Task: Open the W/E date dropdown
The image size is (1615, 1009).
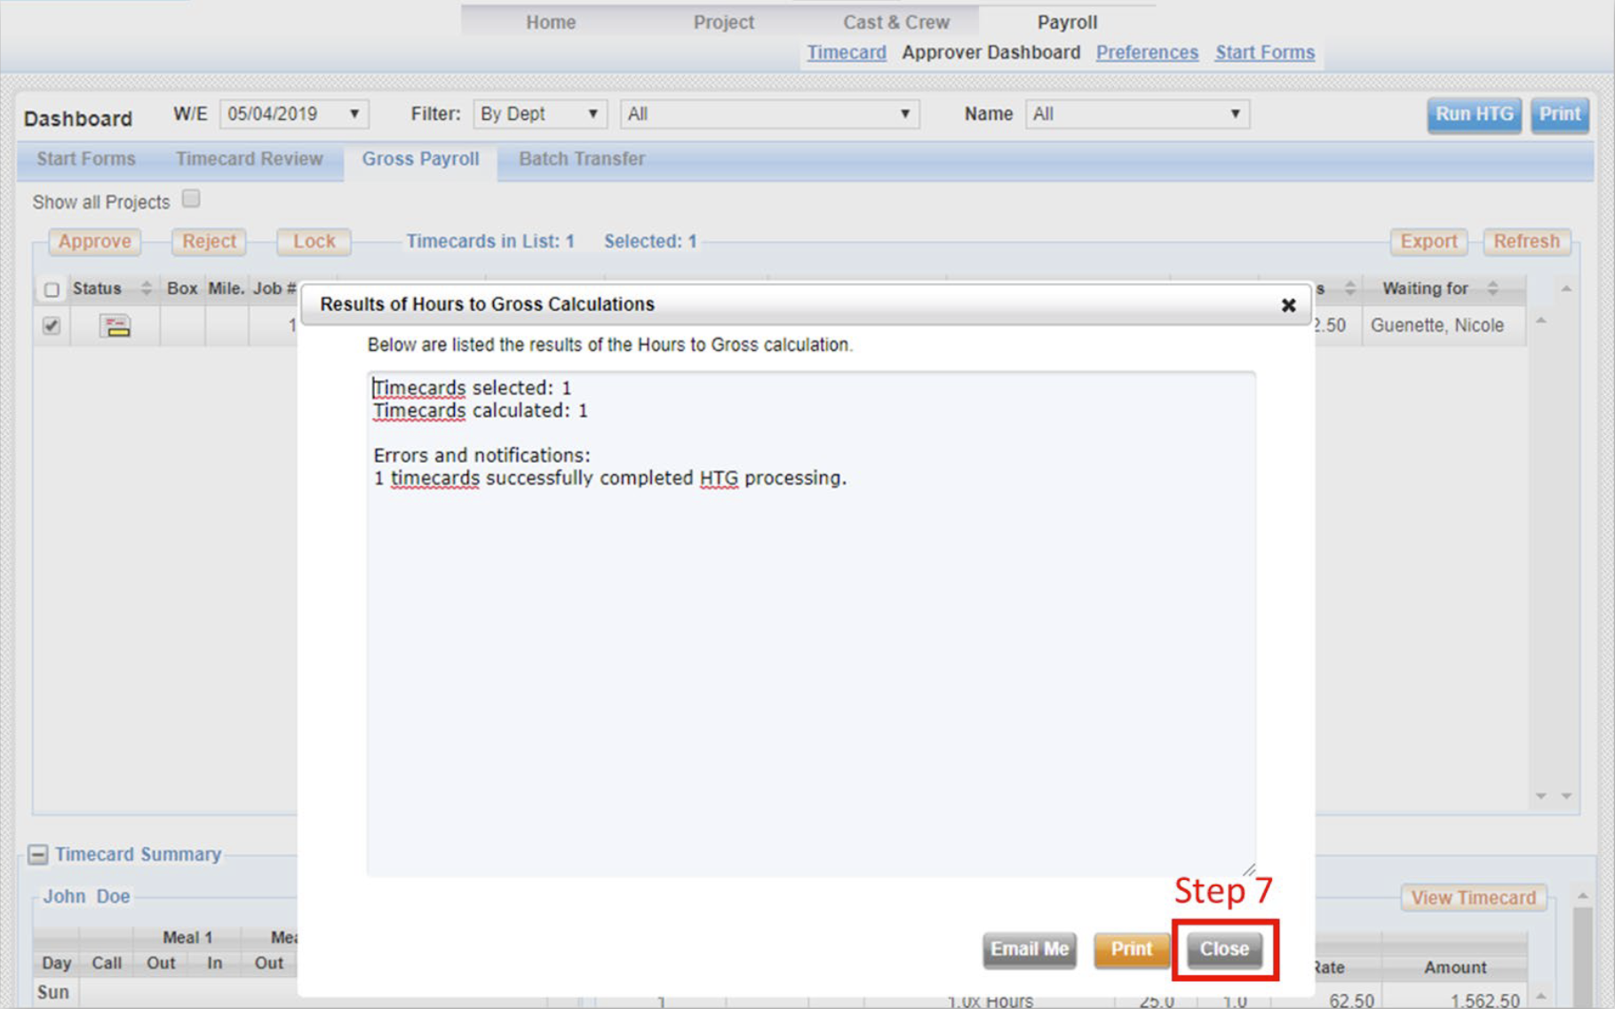Action: point(294,114)
